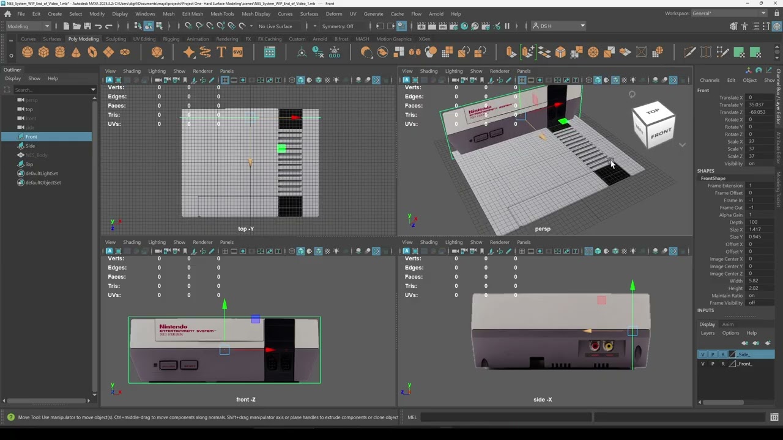
Task: Open the Modeling menu set dropdown
Action: pos(28,26)
